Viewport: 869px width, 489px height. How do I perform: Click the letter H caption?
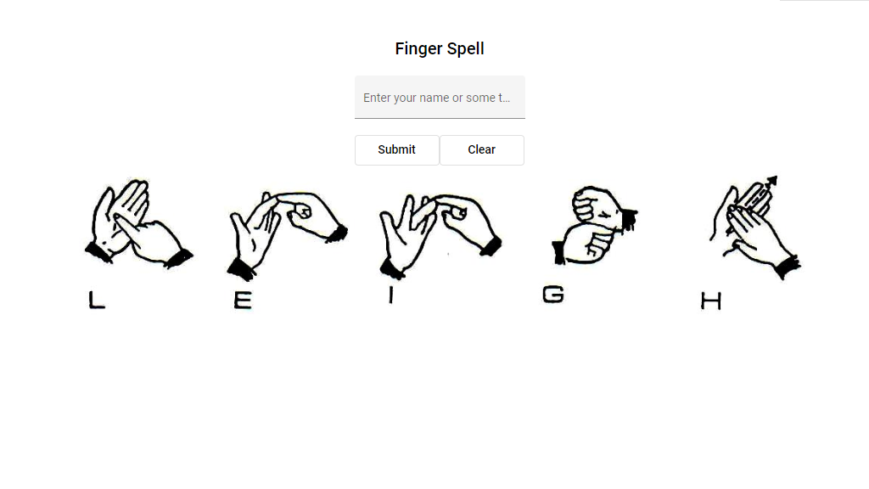pos(711,301)
